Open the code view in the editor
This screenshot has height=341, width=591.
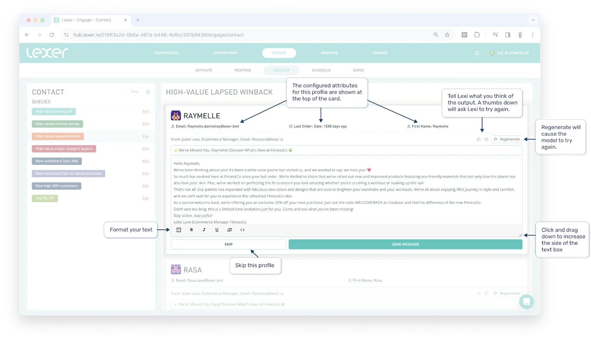click(242, 230)
